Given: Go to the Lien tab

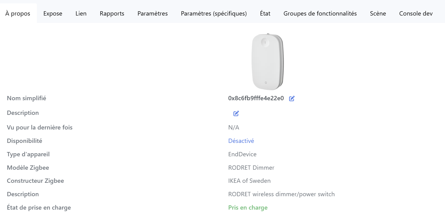Looking at the screenshot, I should pos(81,13).
